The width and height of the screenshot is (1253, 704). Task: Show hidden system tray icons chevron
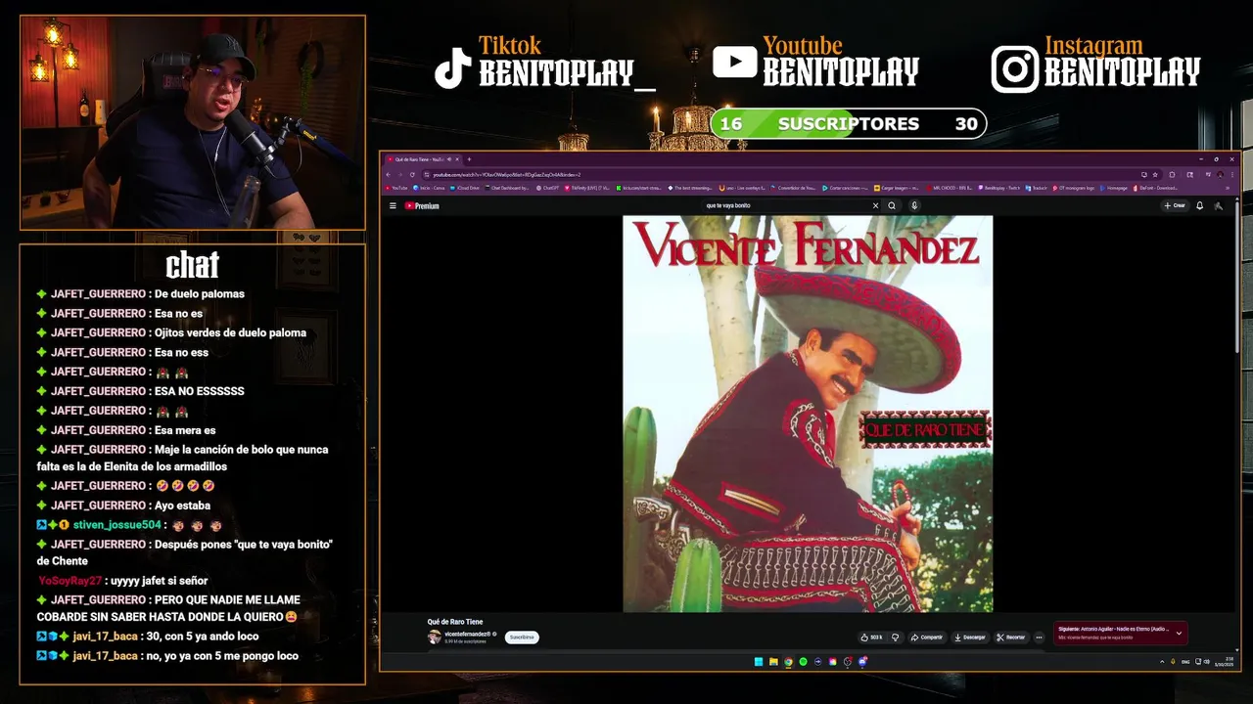tap(1162, 662)
